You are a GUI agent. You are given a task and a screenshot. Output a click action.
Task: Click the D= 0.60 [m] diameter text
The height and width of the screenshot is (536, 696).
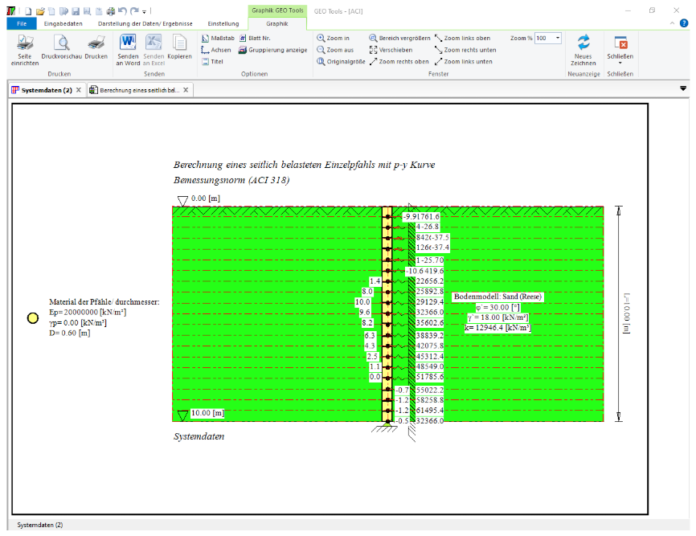coord(70,333)
